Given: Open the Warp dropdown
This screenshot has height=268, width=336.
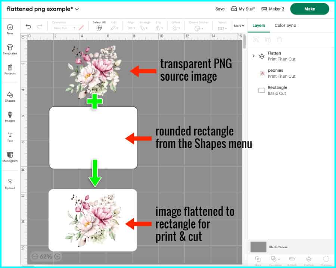Looking at the screenshot, I should [x=222, y=28].
